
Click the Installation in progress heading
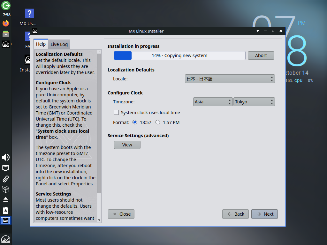pos(133,46)
